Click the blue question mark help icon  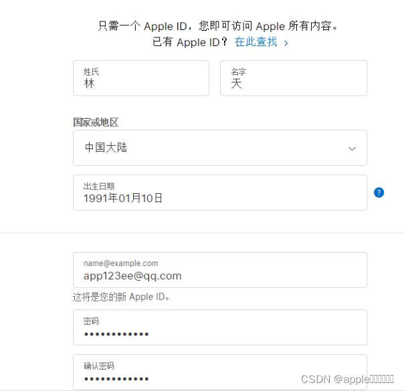(379, 192)
